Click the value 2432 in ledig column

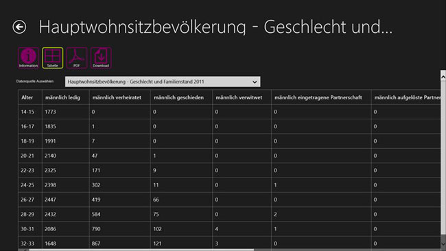pos(50,215)
